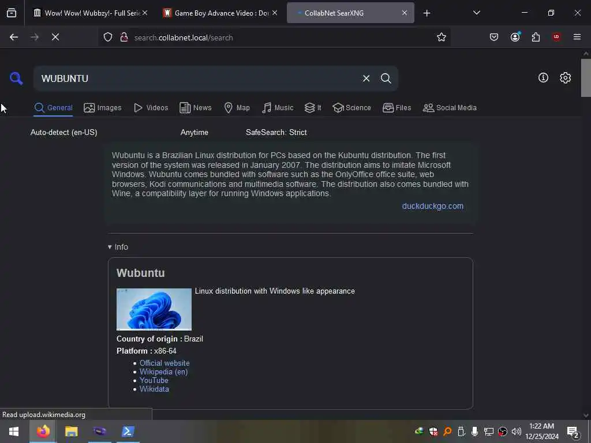Image resolution: width=591 pixels, height=443 pixels.
Task: Open the SafeSearch: Strict dropdown
Action: tap(276, 133)
